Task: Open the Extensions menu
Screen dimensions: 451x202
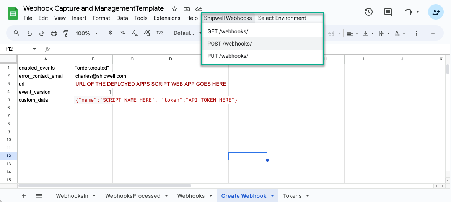Action: click(167, 18)
